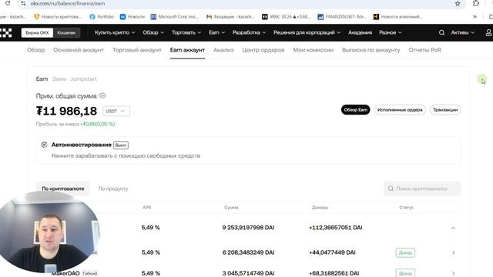This screenshot has height=277, width=493.
Task: Open Активы dropdown menu
Action: 462,32
